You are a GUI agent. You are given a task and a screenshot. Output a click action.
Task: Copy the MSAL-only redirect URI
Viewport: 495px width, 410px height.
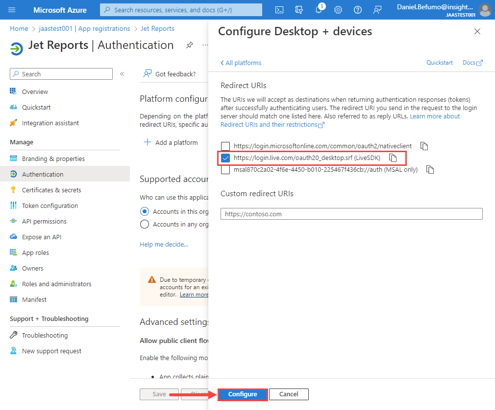pyautogui.click(x=430, y=170)
